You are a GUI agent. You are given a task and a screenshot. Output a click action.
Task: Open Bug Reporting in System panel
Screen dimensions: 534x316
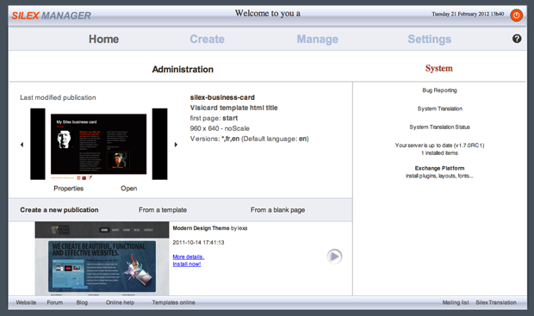tap(439, 90)
